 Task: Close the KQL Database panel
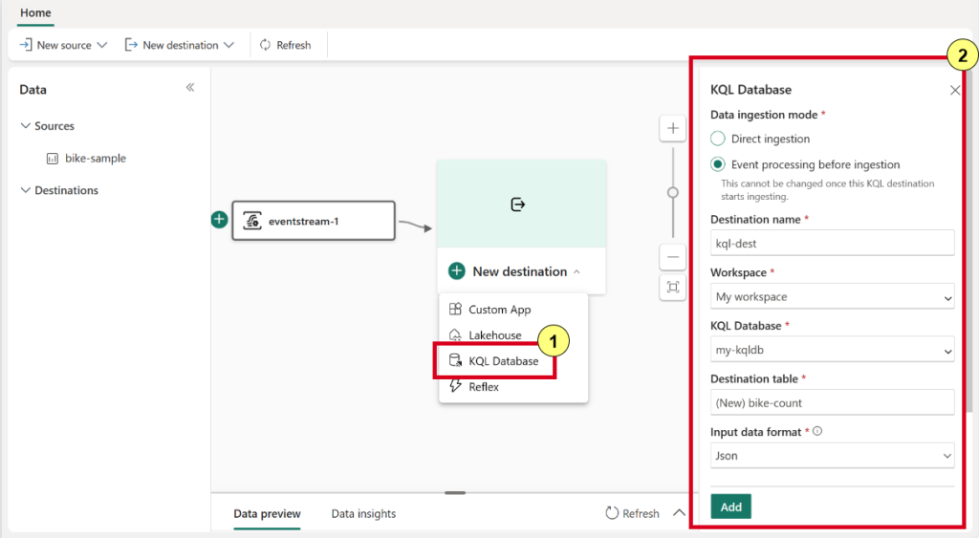[x=955, y=91]
